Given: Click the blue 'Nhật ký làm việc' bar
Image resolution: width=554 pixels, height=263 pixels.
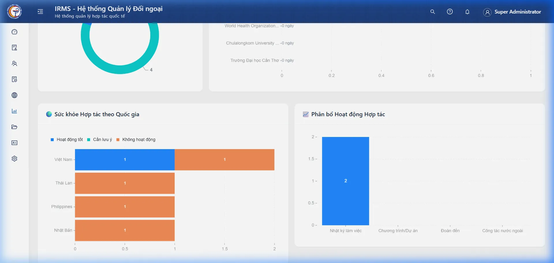Looking at the screenshot, I should coord(345,181).
